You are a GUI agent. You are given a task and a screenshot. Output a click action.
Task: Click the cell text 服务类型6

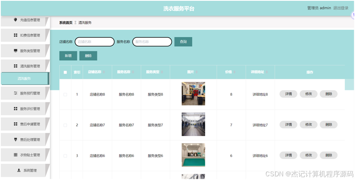155,156
